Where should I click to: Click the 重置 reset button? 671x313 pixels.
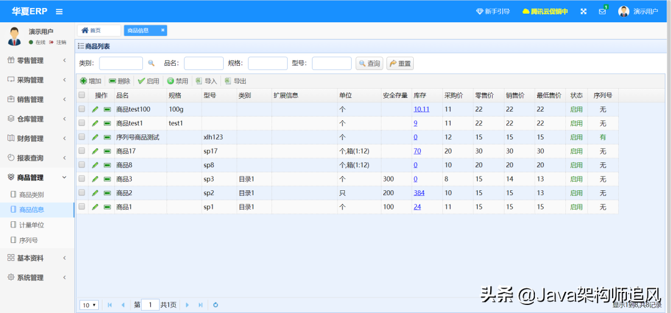point(400,63)
